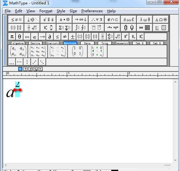Insert the 3x3 matrix expression
The height and width of the screenshot is (171, 180).
(x=38, y=51)
